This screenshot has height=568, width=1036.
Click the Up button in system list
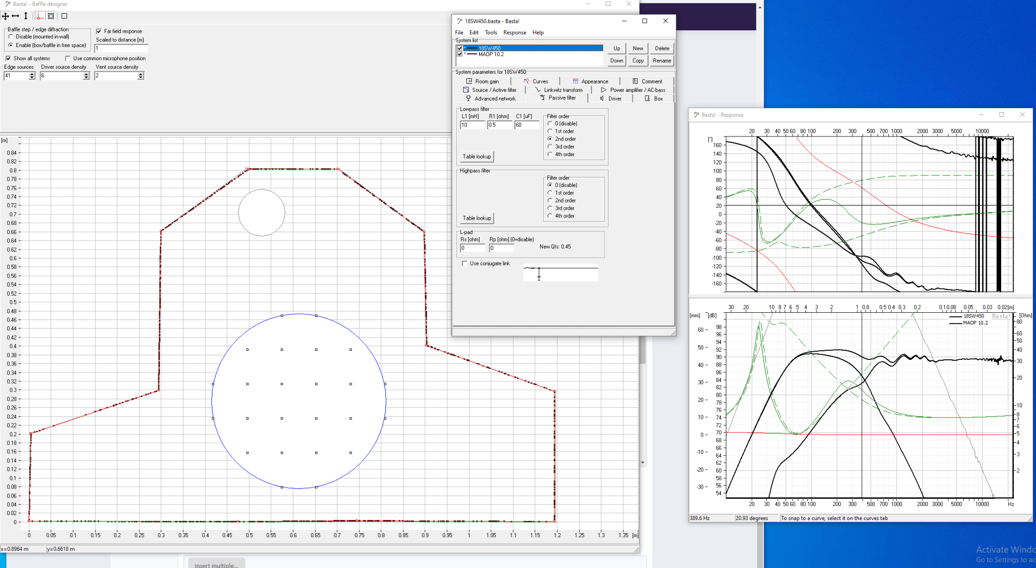click(617, 49)
